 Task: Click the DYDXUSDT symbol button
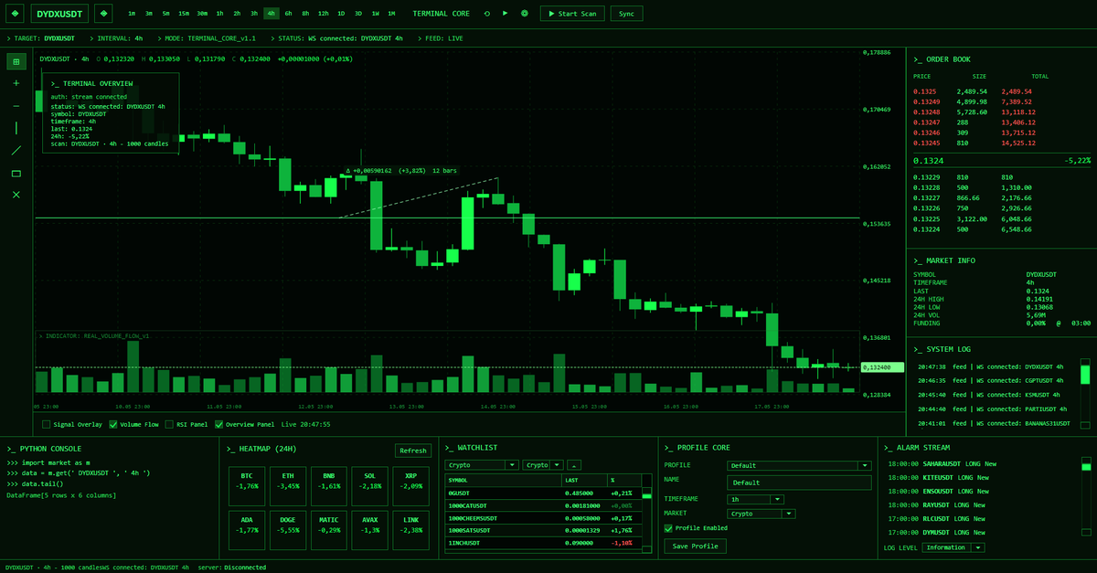(x=59, y=14)
